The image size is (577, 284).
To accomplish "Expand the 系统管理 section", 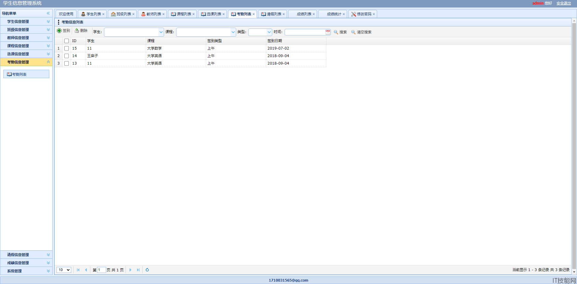I will coord(26,271).
